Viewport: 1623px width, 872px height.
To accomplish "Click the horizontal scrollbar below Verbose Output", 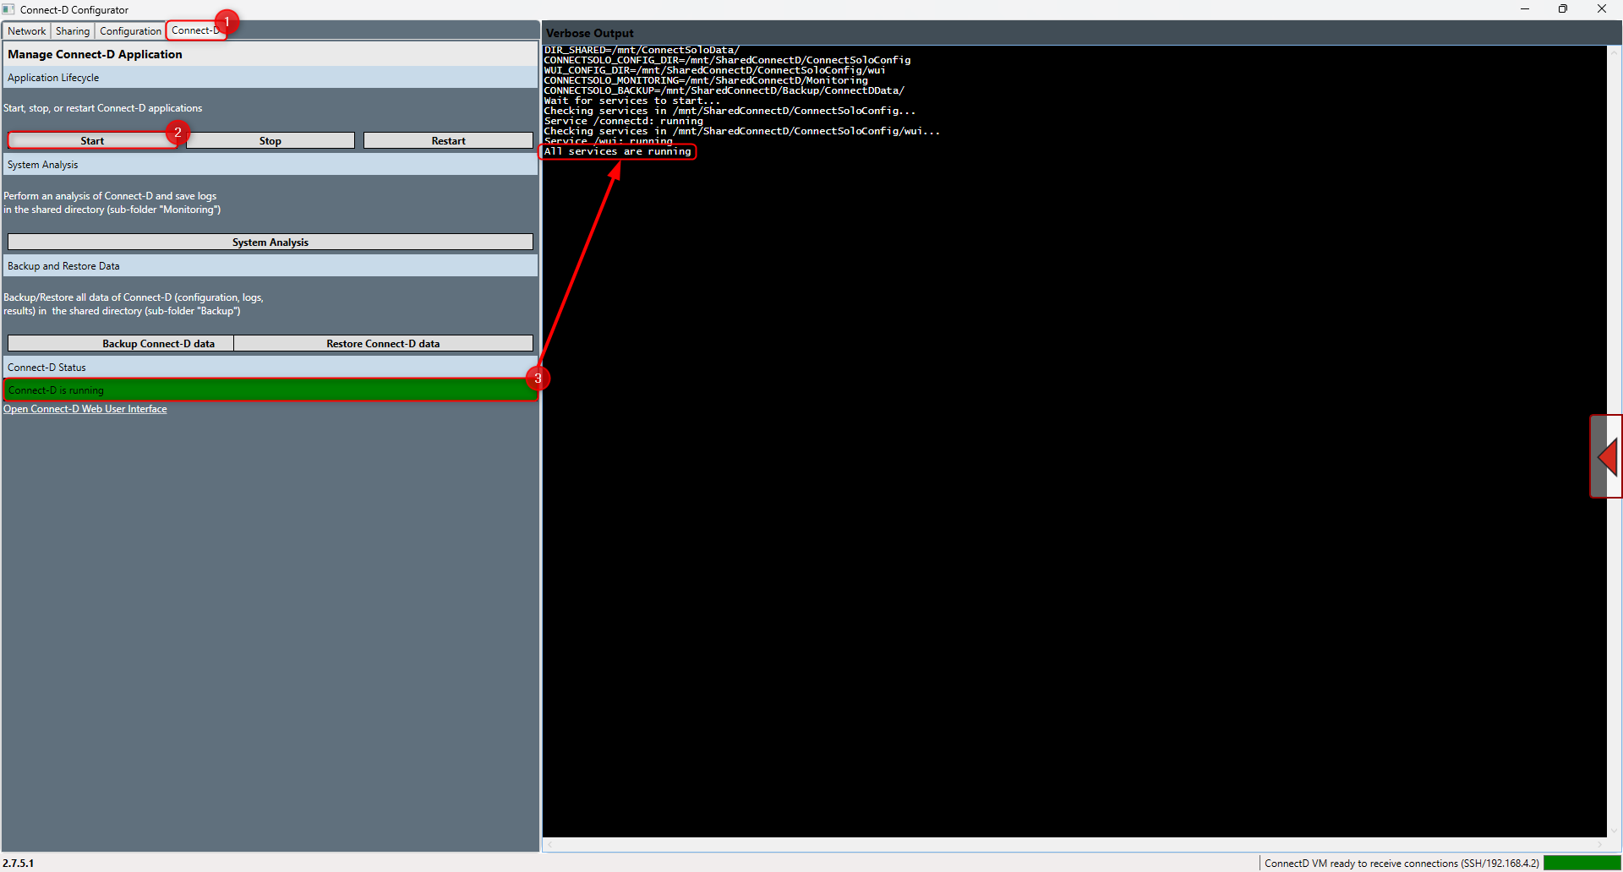I will point(1074,844).
